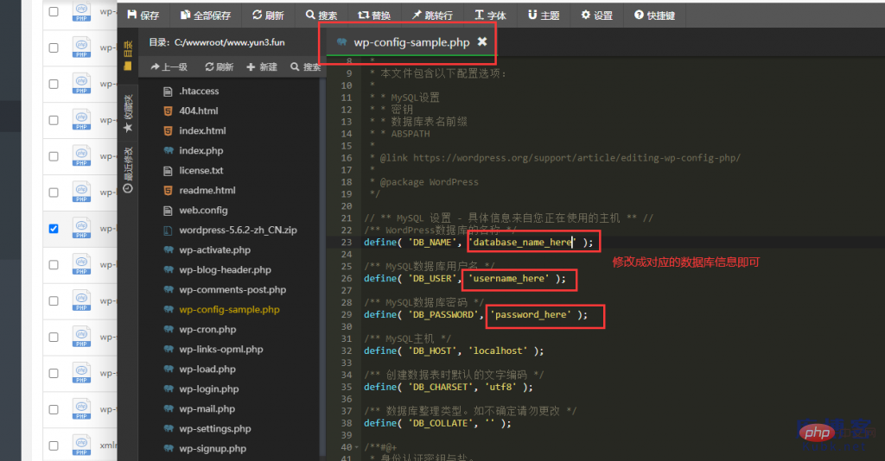Open wp-mail.php in the file tree
The image size is (885, 461).
[x=207, y=409]
